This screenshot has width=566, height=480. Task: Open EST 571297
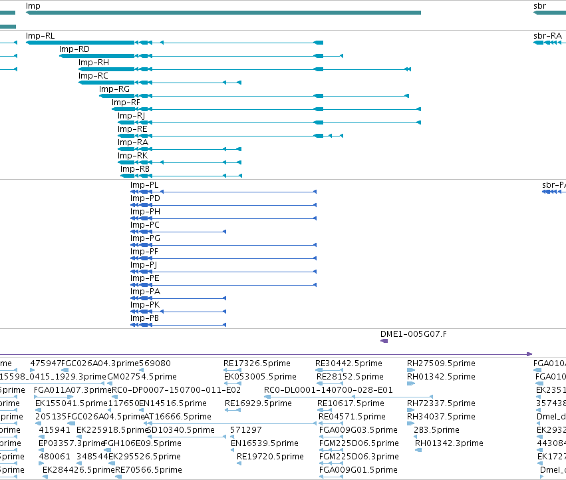click(x=246, y=431)
